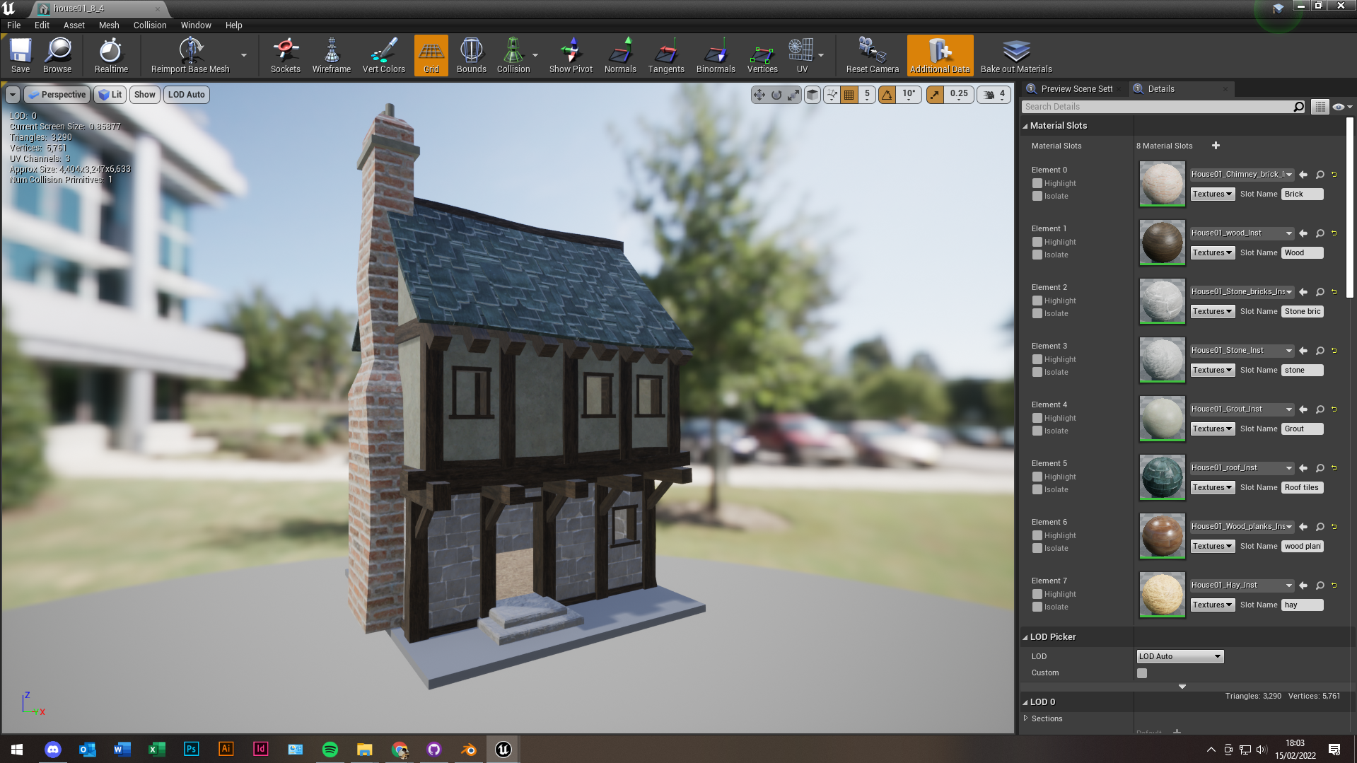The height and width of the screenshot is (763, 1357).
Task: Display vertex Binormals
Action: click(x=716, y=55)
